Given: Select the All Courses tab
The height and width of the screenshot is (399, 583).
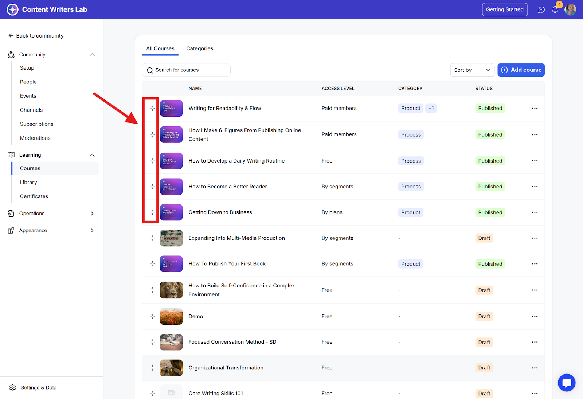Looking at the screenshot, I should [x=160, y=48].
